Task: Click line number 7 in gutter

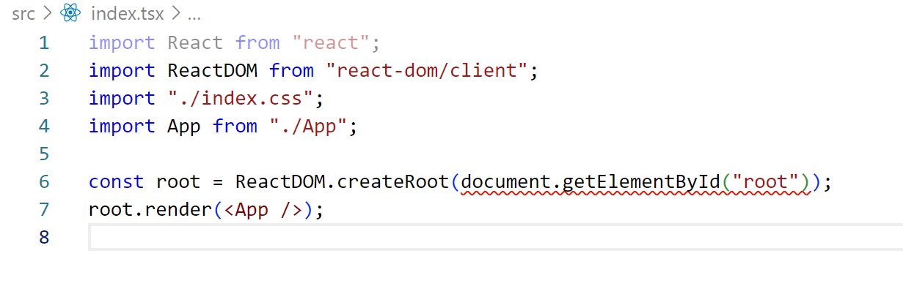Action: pyautogui.click(x=44, y=209)
